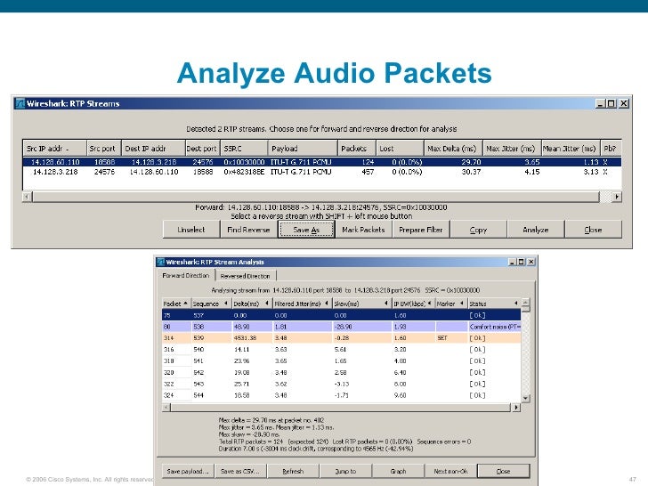Screen dimensions: 648x486
Task: Select analysis row for packet 324
Action: [342, 395]
